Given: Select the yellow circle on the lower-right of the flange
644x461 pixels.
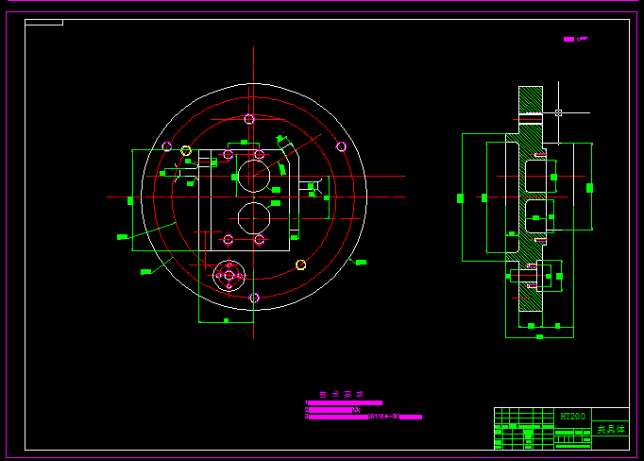Looking at the screenshot, I should tap(300, 265).
